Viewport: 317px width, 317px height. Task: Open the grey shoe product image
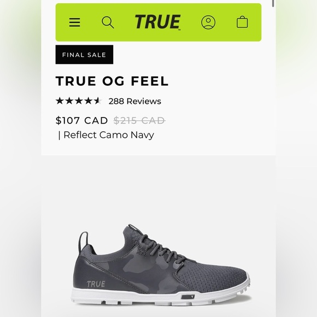point(162,265)
